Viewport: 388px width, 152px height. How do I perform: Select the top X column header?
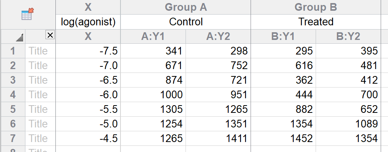88,7
